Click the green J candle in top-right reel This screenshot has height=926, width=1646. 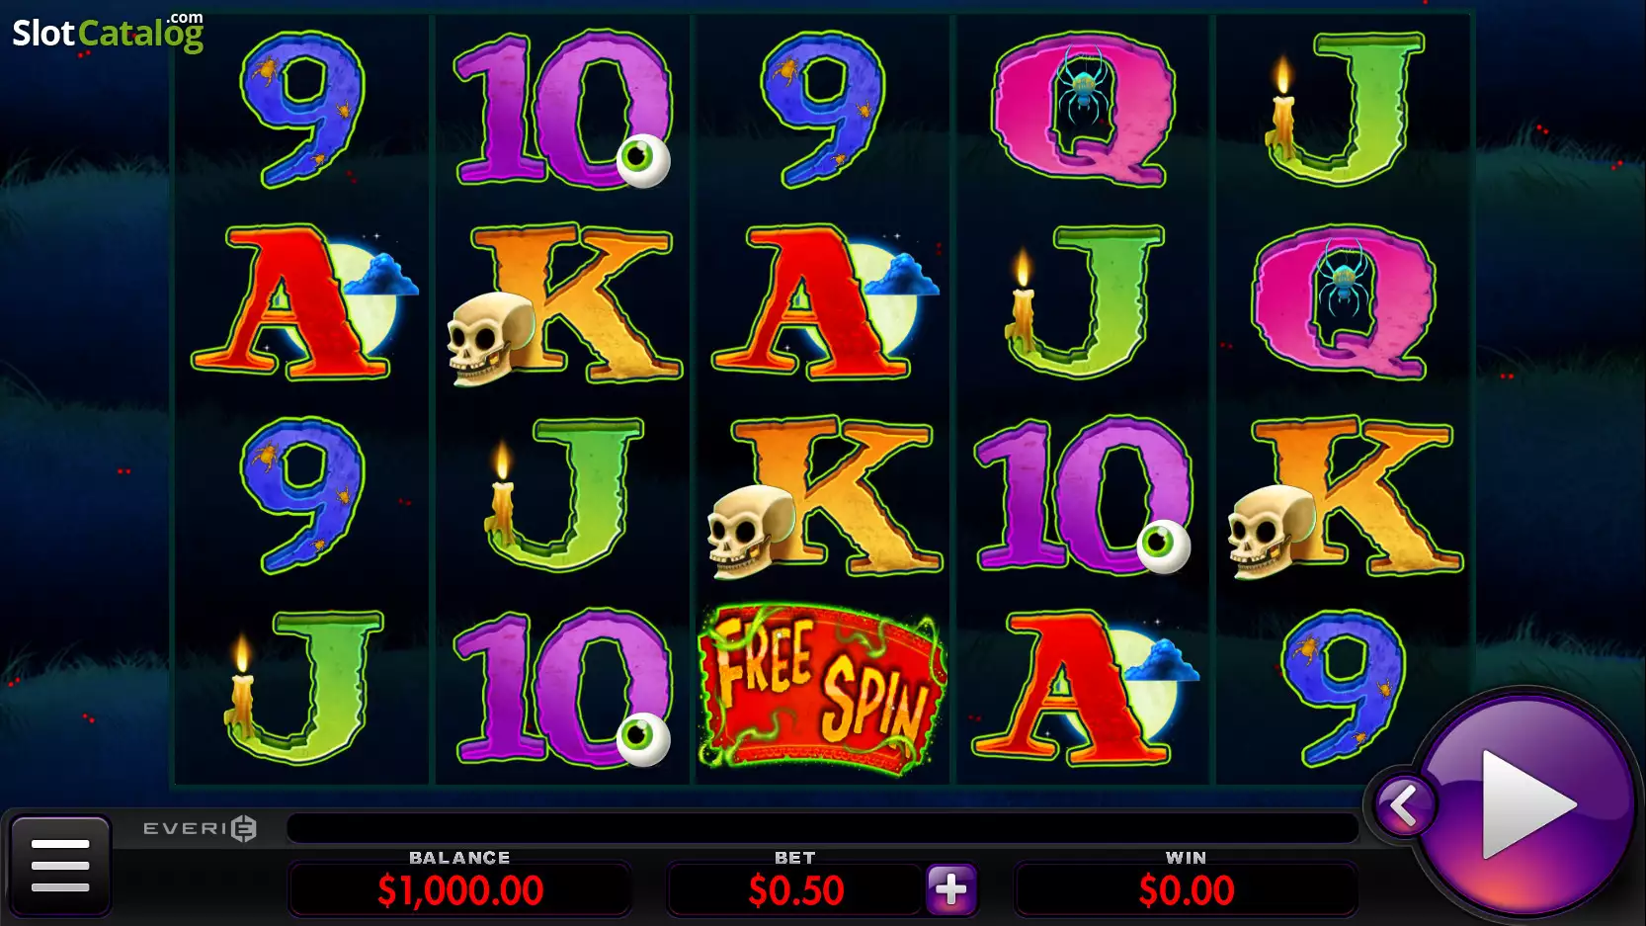(x=1346, y=109)
